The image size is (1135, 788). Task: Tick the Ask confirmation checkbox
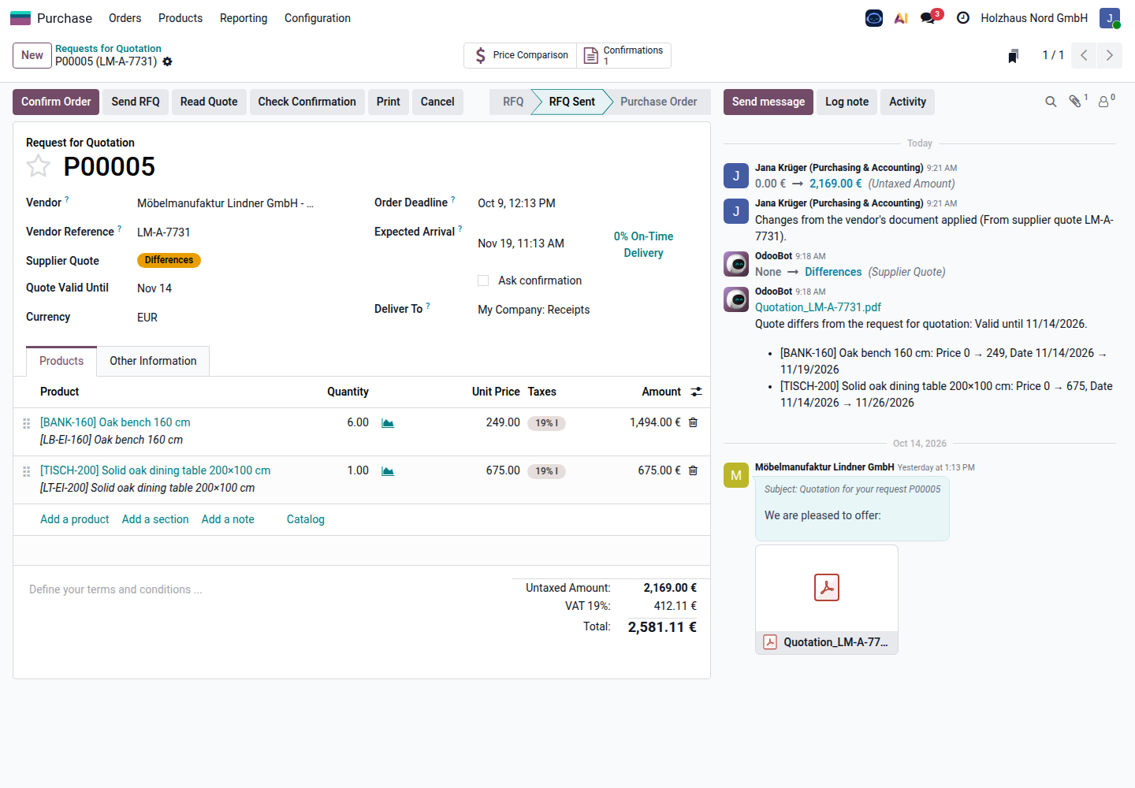[x=483, y=281]
